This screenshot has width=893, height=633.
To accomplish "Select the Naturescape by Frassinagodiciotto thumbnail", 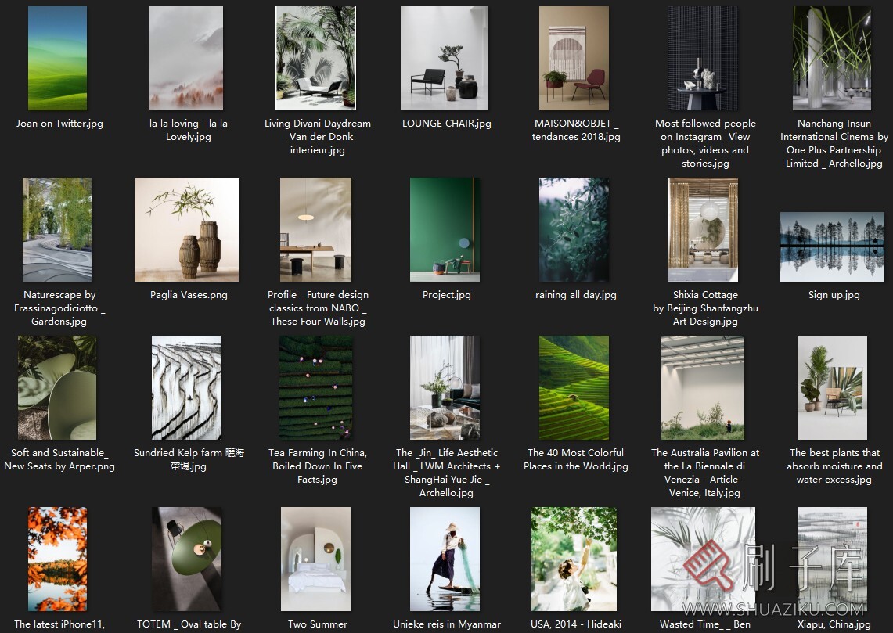I will point(57,229).
